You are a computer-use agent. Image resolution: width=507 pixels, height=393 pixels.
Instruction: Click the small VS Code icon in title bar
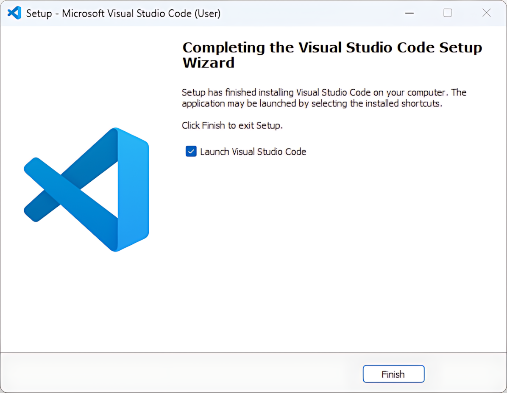[14, 13]
